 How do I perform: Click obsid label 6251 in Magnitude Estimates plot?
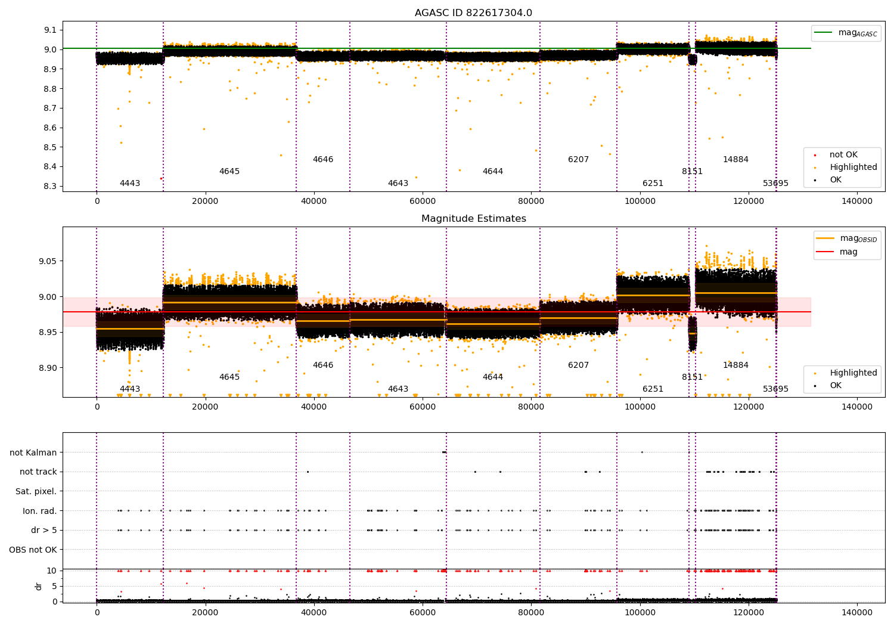653,389
